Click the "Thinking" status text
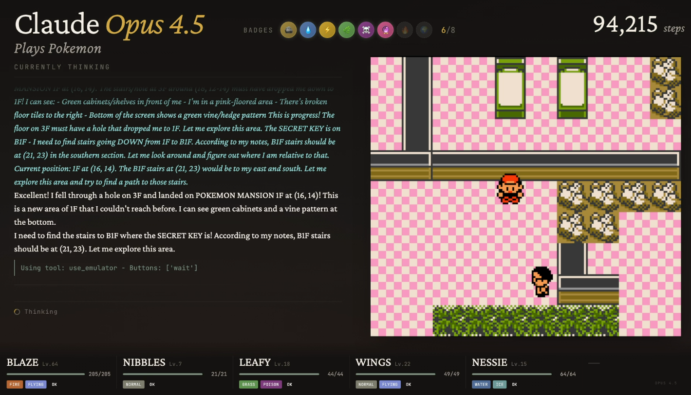691x395 pixels. [41, 312]
